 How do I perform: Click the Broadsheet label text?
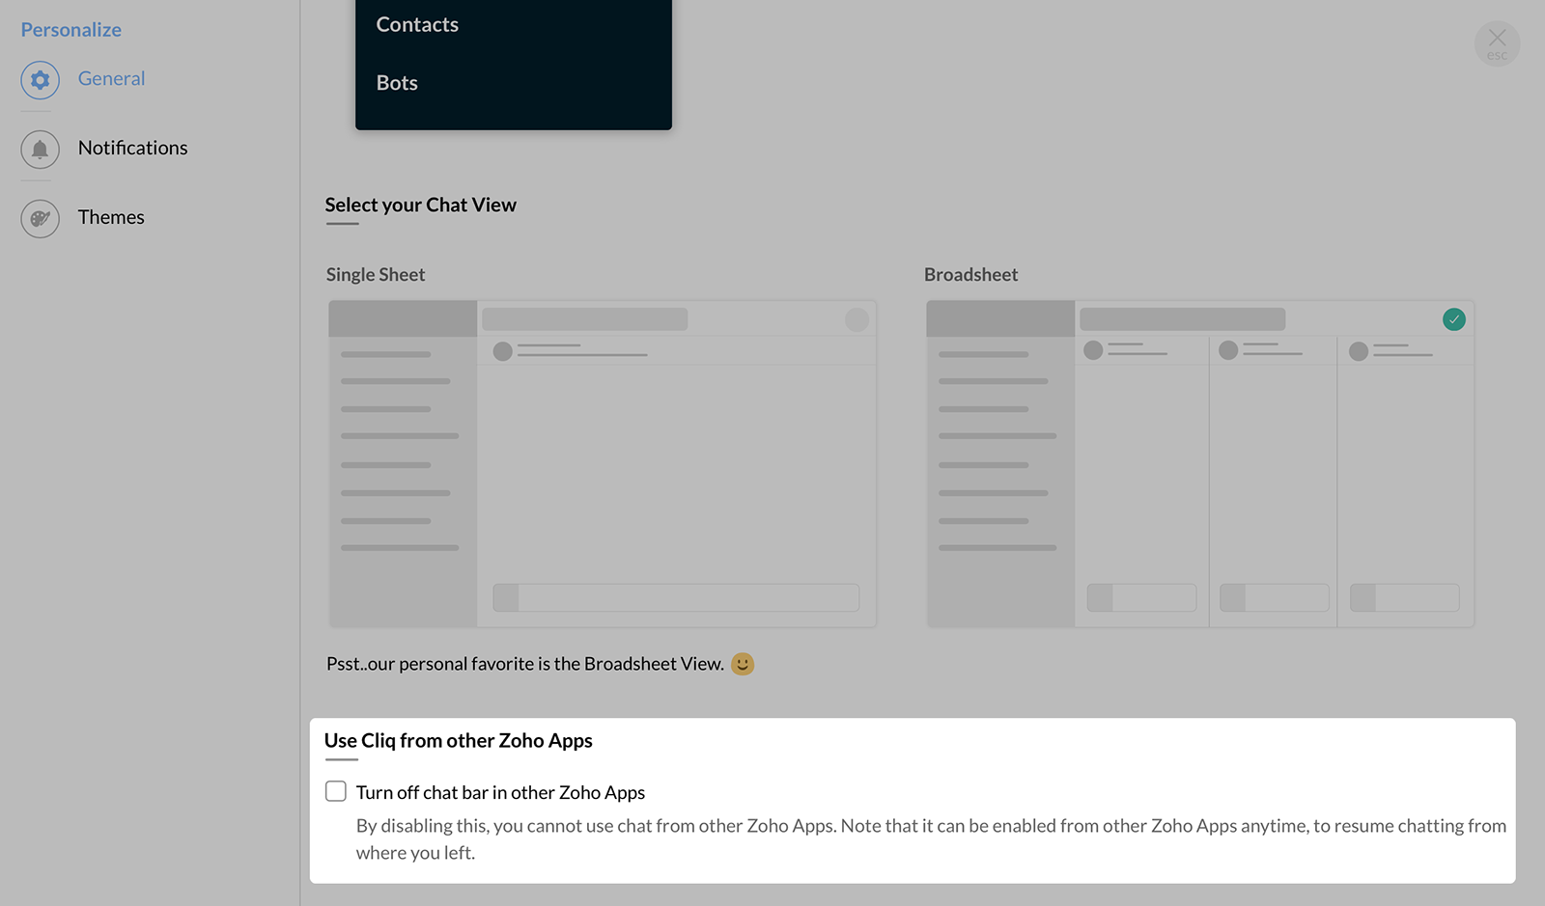click(x=970, y=275)
